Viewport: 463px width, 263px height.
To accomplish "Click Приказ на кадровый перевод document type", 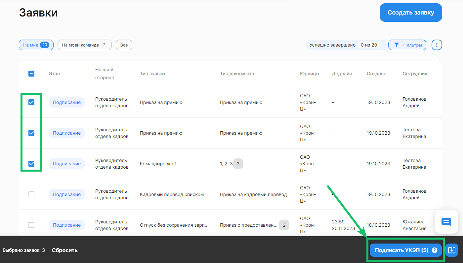I will click(253, 194).
